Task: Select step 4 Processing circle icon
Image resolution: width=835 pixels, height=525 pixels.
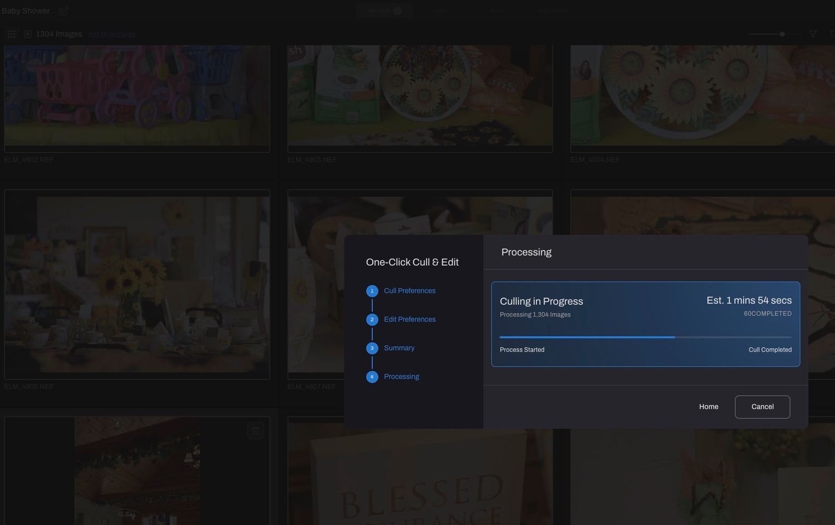Action: pyautogui.click(x=372, y=377)
